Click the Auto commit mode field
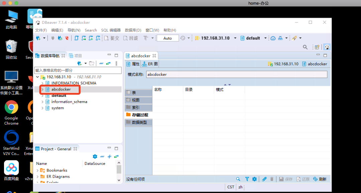This screenshot has width=361, height=193. (x=167, y=38)
